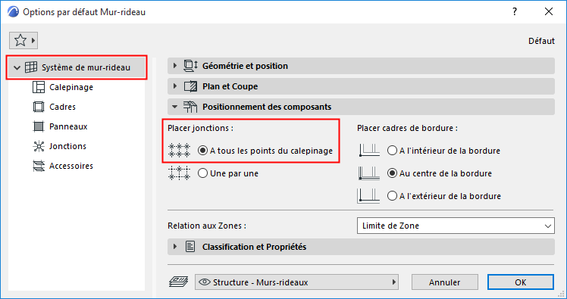Click the Géométrie et position panel icon
The image size is (567, 299).
pos(190,66)
